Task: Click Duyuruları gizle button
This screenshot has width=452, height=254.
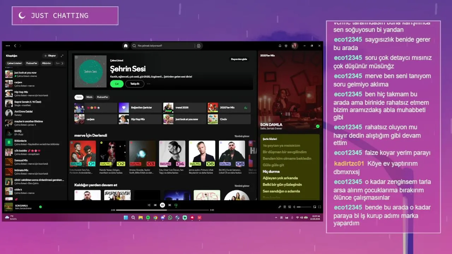Action: tap(239, 59)
